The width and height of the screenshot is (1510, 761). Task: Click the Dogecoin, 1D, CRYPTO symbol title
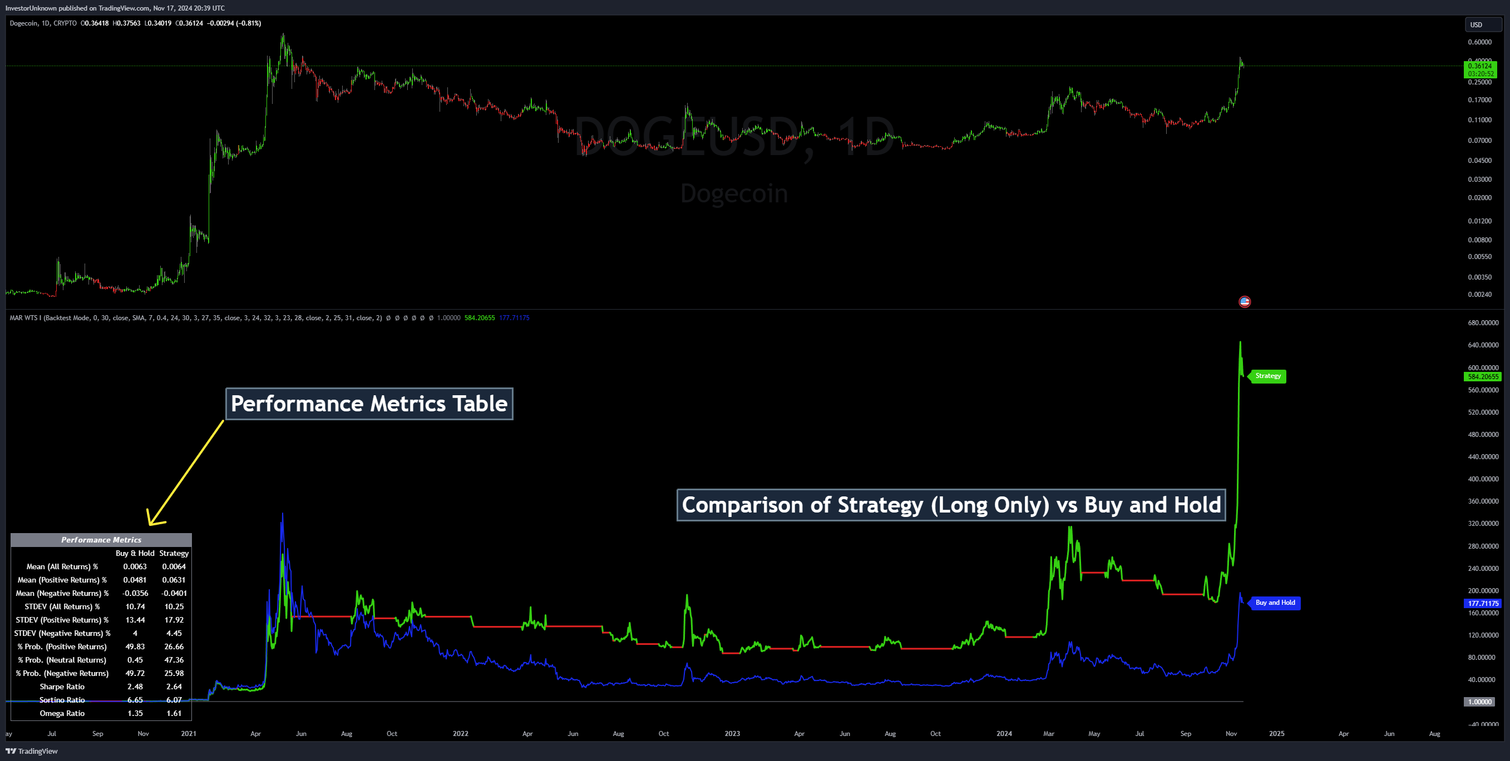(43, 23)
